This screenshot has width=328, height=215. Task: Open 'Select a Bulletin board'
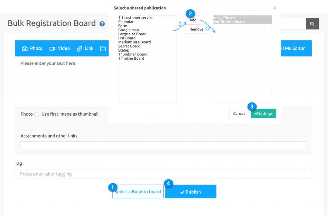[x=138, y=191]
